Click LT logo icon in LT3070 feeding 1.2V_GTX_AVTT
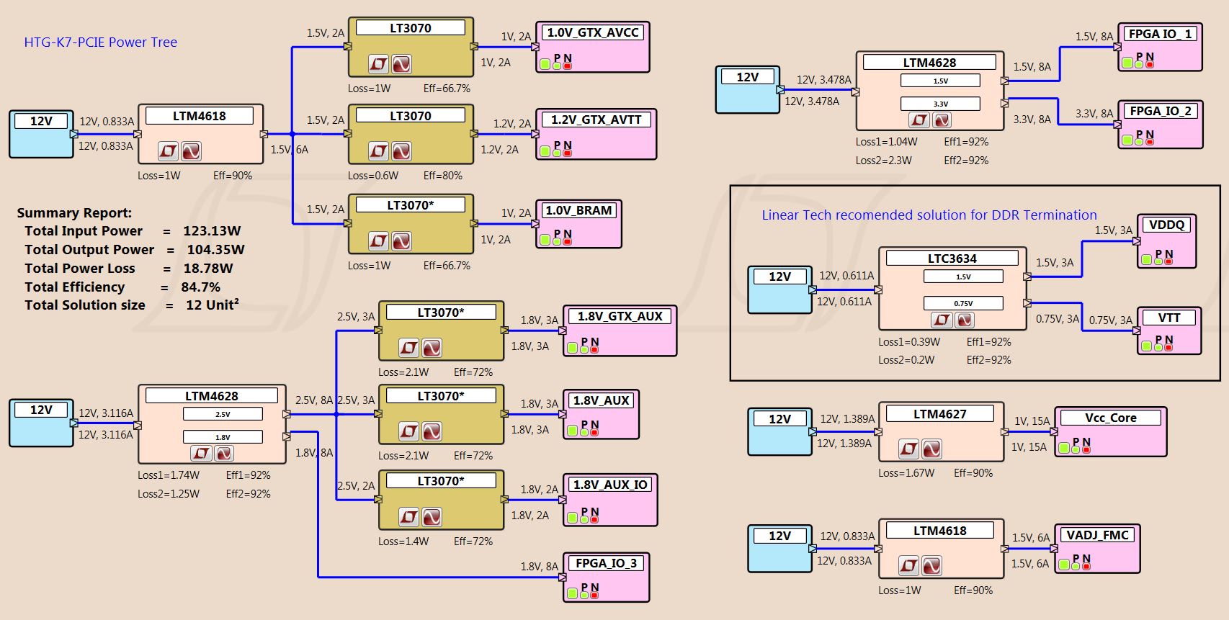The width and height of the screenshot is (1229, 620). (x=378, y=151)
